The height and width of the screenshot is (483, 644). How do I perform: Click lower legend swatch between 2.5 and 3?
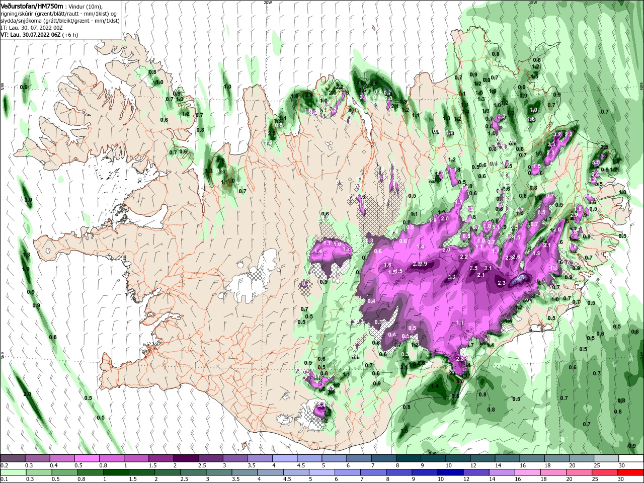click(x=193, y=472)
